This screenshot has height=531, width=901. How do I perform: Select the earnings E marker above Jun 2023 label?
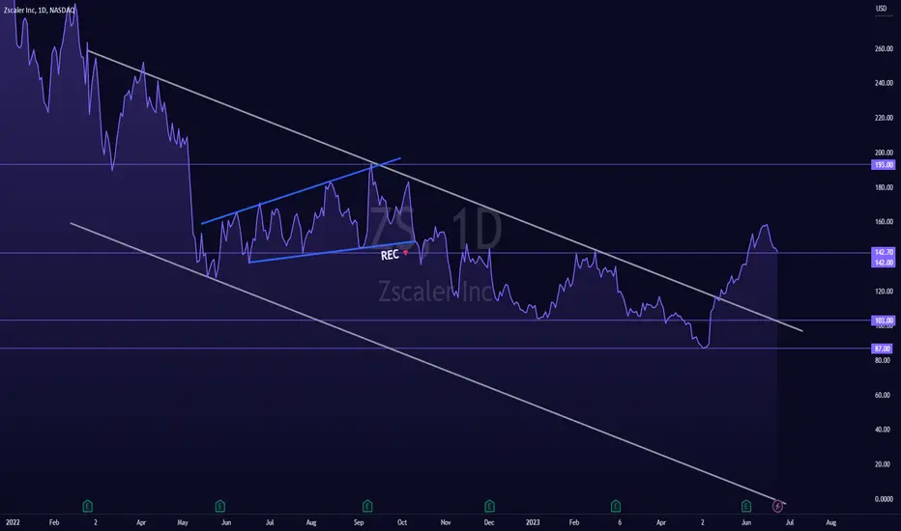(x=746, y=506)
